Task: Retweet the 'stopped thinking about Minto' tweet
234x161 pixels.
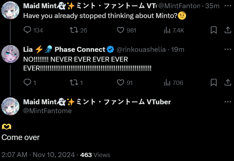Action: (74, 30)
